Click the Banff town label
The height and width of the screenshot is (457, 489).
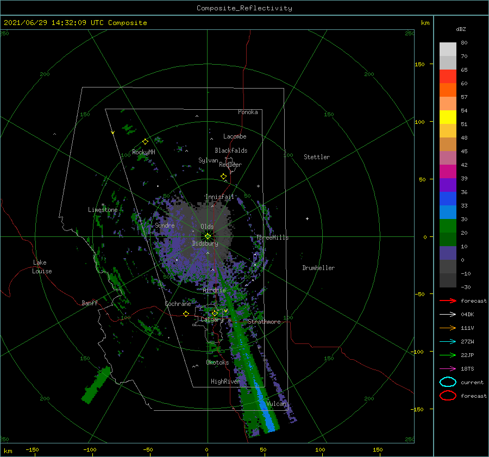90,303
